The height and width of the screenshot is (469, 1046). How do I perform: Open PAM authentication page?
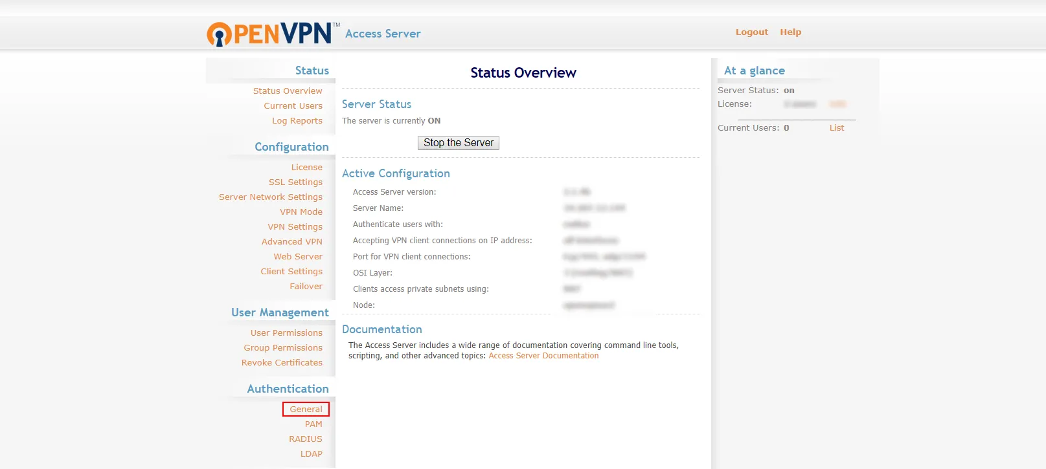[313, 424]
